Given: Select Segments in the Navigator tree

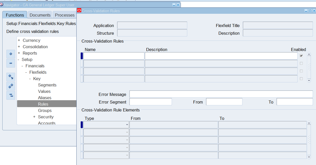Looking at the screenshot, I should click(x=47, y=85).
